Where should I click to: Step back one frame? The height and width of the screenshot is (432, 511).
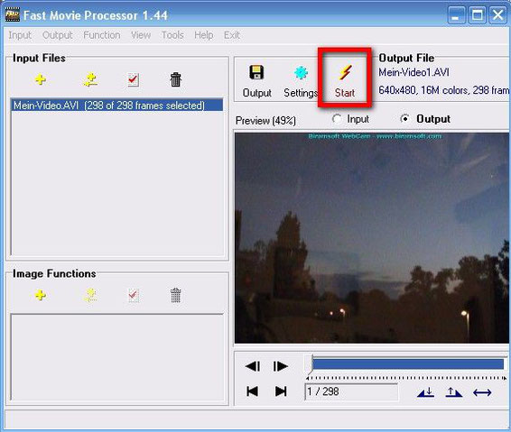coord(253,366)
